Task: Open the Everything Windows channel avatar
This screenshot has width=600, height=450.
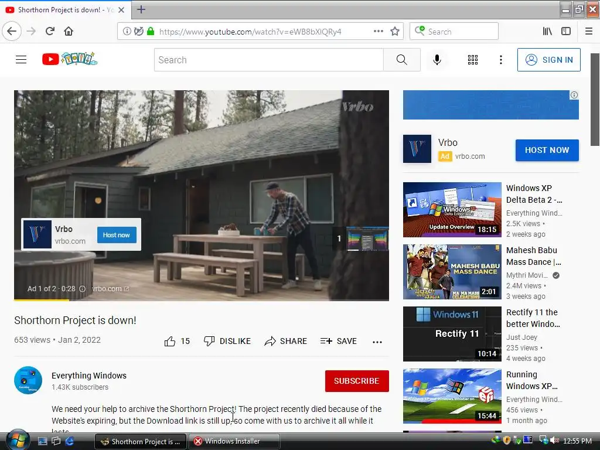Action: [28, 380]
